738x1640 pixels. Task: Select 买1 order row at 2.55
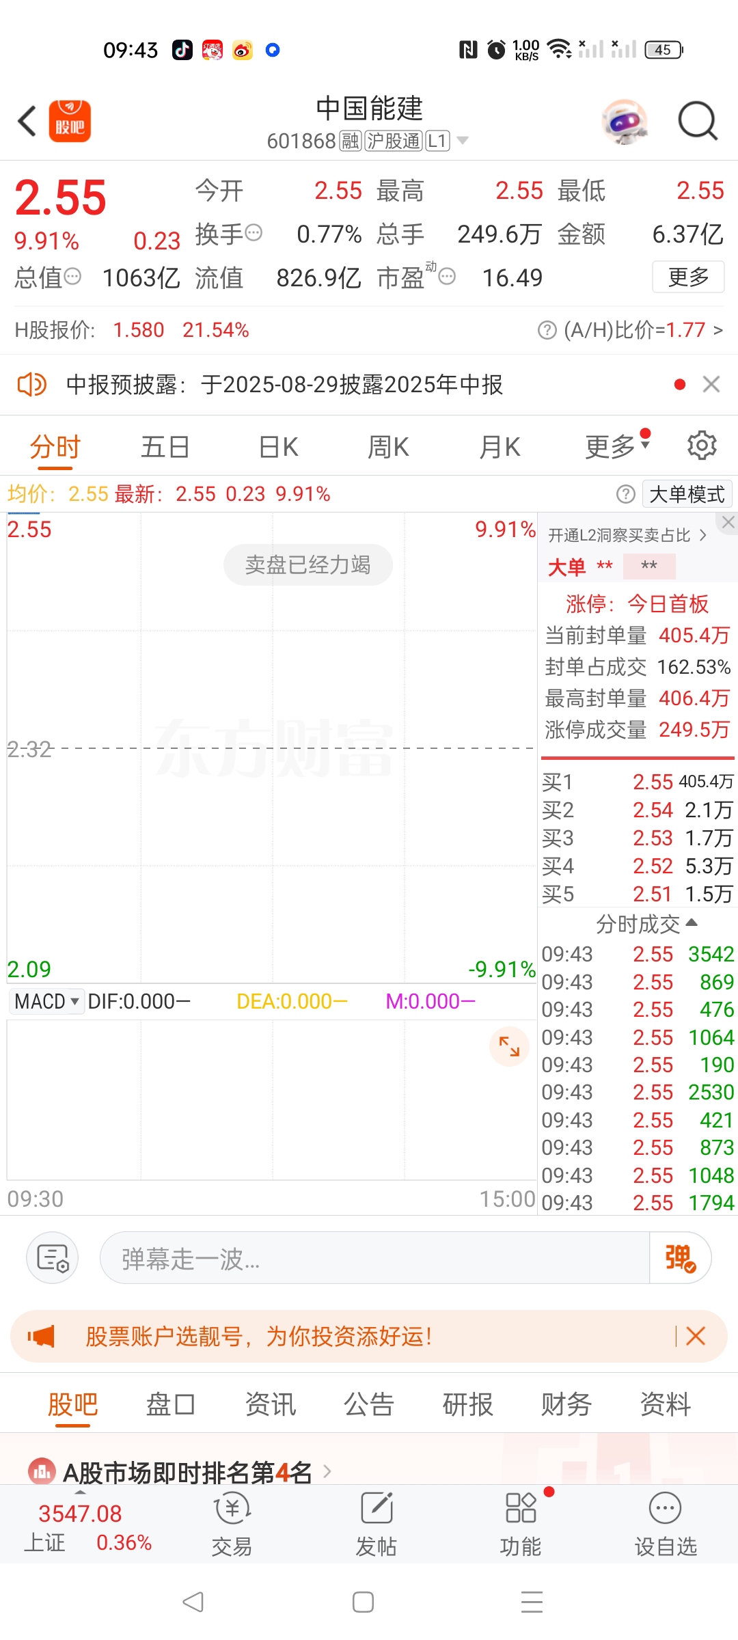[x=638, y=782]
